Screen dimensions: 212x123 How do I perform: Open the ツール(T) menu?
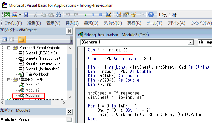point(154,23)
